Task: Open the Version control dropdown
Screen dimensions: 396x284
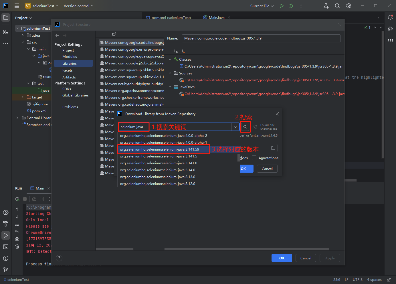Action: click(x=78, y=6)
